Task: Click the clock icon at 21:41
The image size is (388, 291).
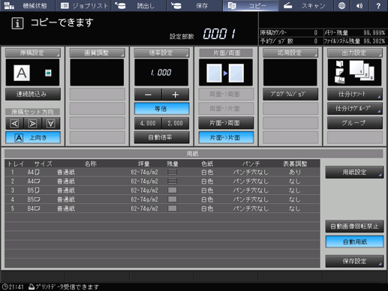Action: click(5, 286)
